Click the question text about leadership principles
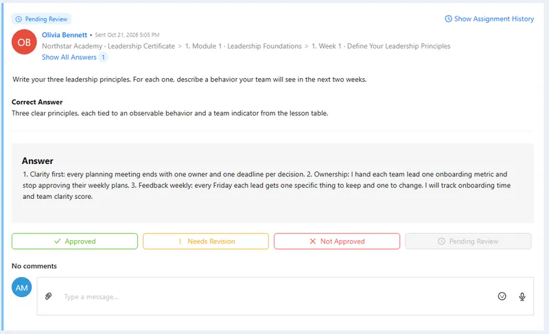 tap(189, 80)
